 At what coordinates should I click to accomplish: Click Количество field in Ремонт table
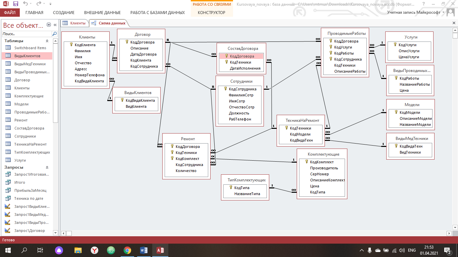coord(186,171)
